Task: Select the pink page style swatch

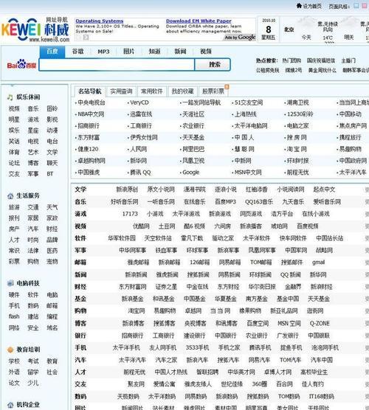Action: pos(364,5)
